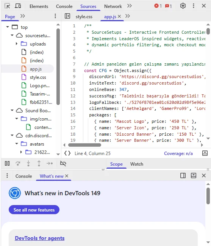Screen dimensions: 211x246
Task: Click the issues flag counter
Action: click(168, 6)
